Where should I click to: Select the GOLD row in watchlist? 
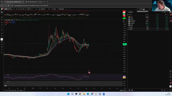point(148,17)
